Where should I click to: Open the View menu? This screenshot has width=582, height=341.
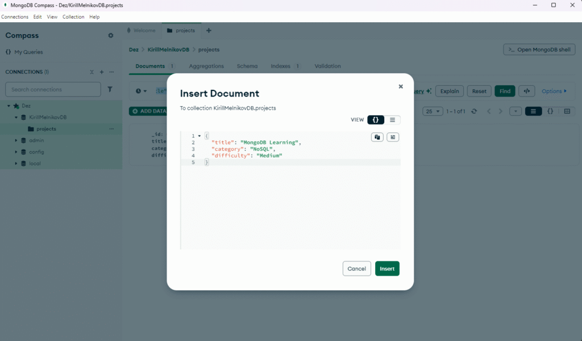point(52,17)
